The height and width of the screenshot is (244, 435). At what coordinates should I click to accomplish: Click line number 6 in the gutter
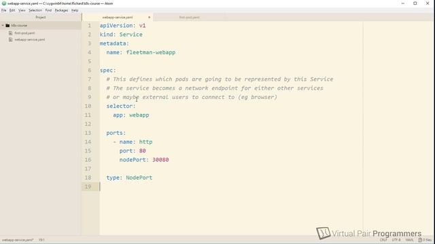pos(89,70)
